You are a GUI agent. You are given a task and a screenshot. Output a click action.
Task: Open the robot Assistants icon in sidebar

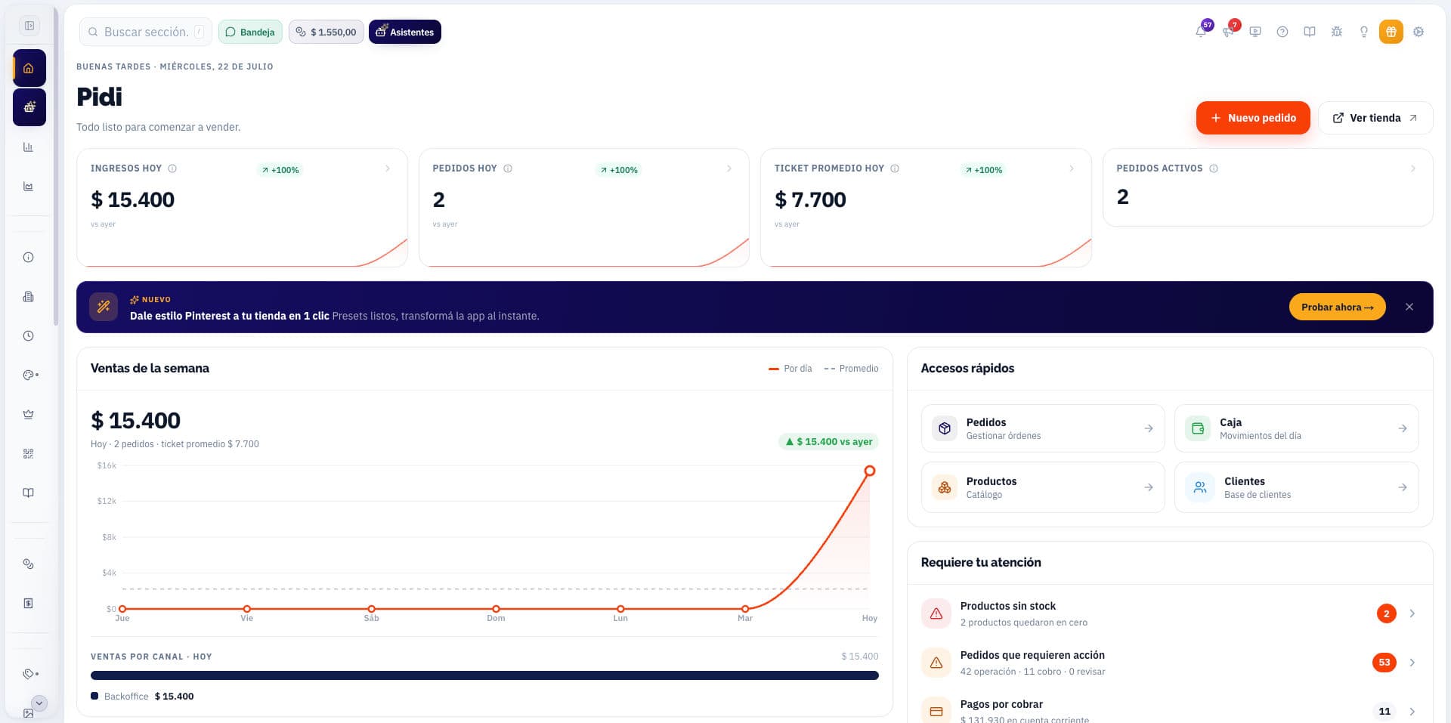29,107
